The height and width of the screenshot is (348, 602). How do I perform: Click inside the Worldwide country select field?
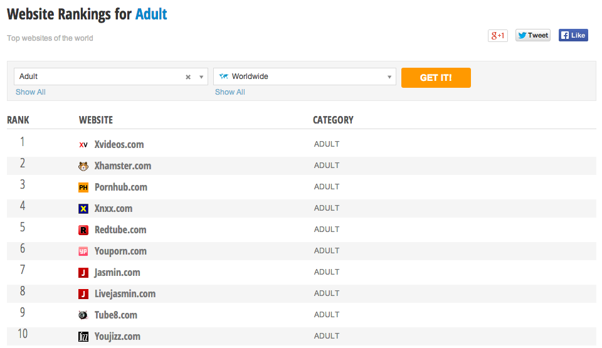click(x=305, y=76)
